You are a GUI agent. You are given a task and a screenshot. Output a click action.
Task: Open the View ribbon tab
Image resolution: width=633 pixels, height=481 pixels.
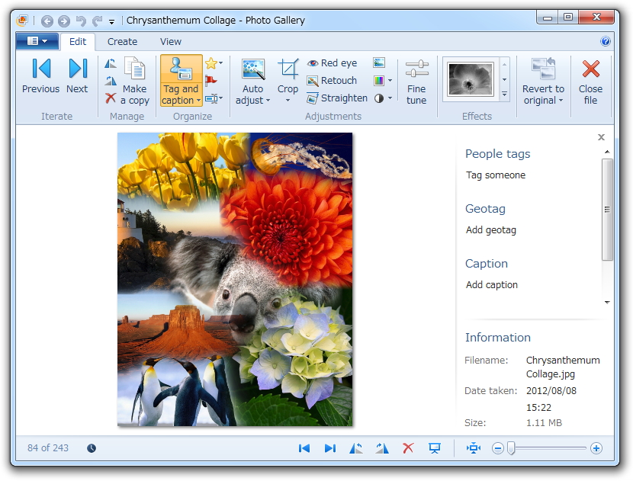[x=170, y=41]
